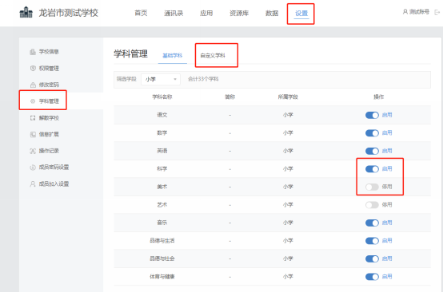
Task: Open the 数据 nav item
Action: (272, 13)
